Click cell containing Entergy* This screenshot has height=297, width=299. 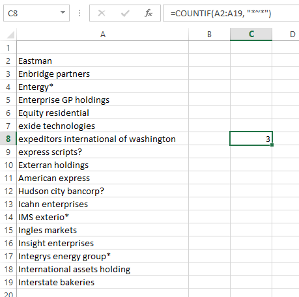click(103, 87)
